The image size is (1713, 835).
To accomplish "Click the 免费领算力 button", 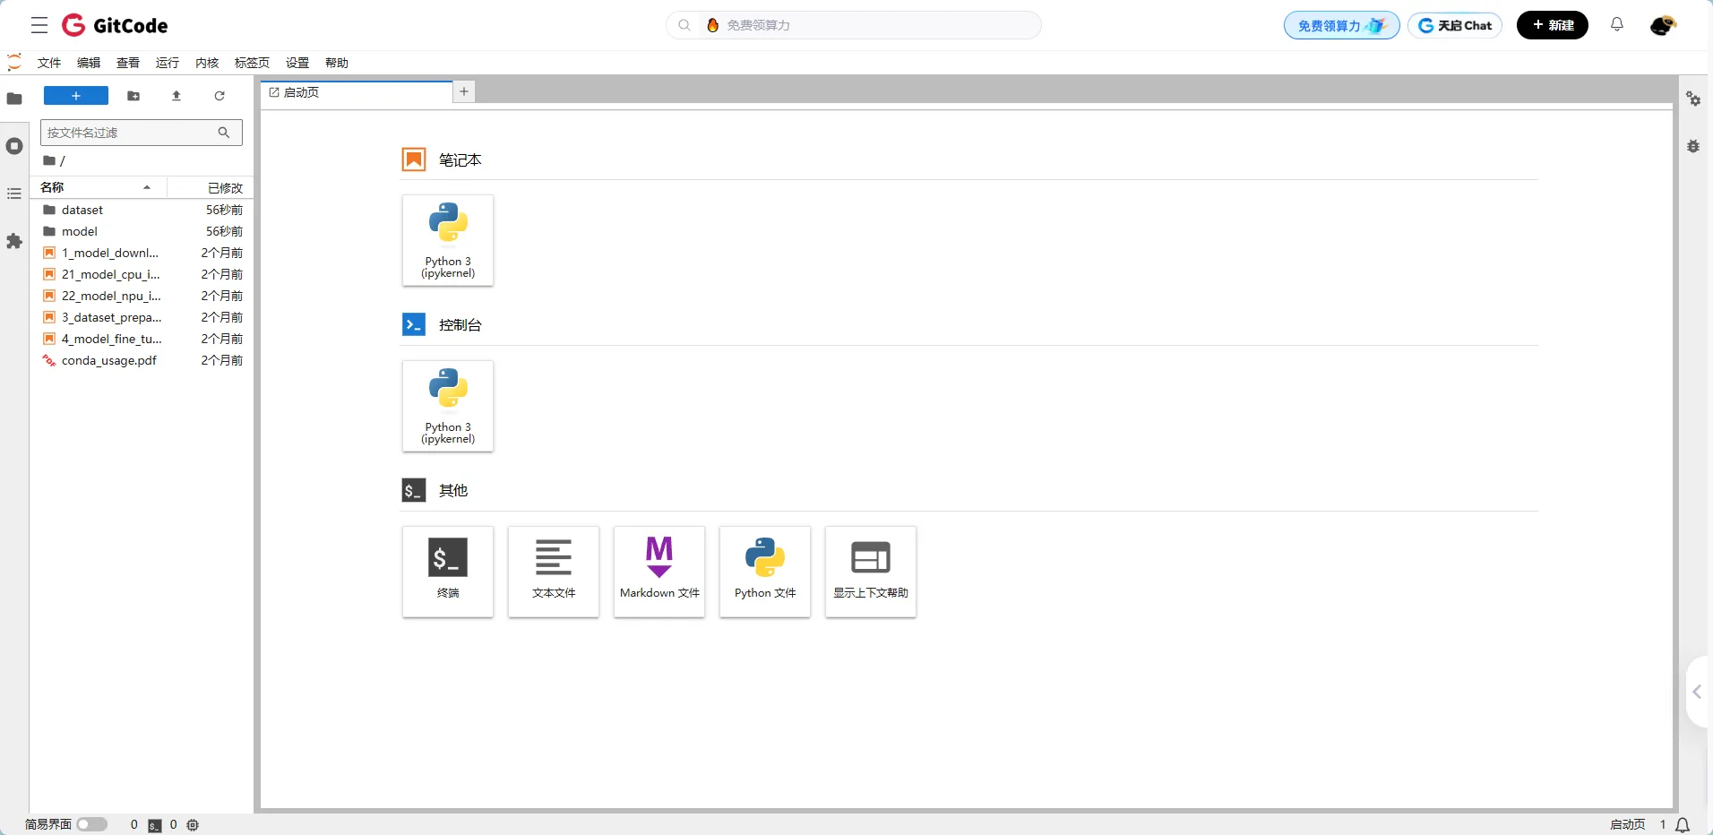I will click(x=1341, y=25).
